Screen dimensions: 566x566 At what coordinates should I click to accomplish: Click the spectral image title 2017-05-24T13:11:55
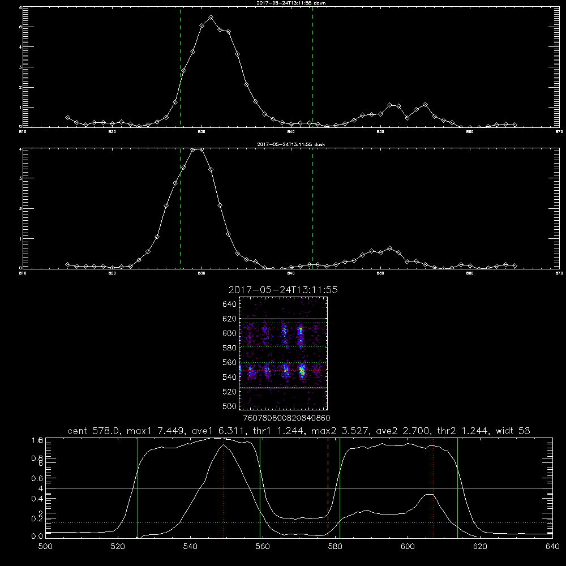tap(283, 290)
